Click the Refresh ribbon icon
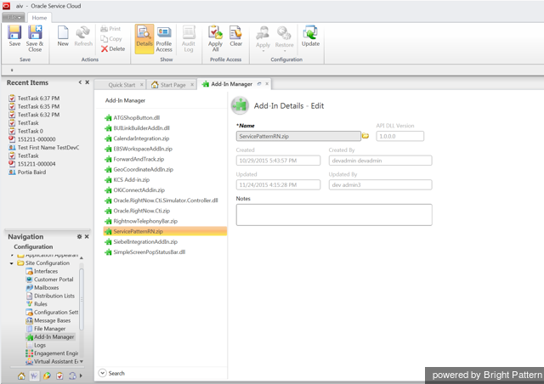Screen dimensions: 544x384 (83, 36)
